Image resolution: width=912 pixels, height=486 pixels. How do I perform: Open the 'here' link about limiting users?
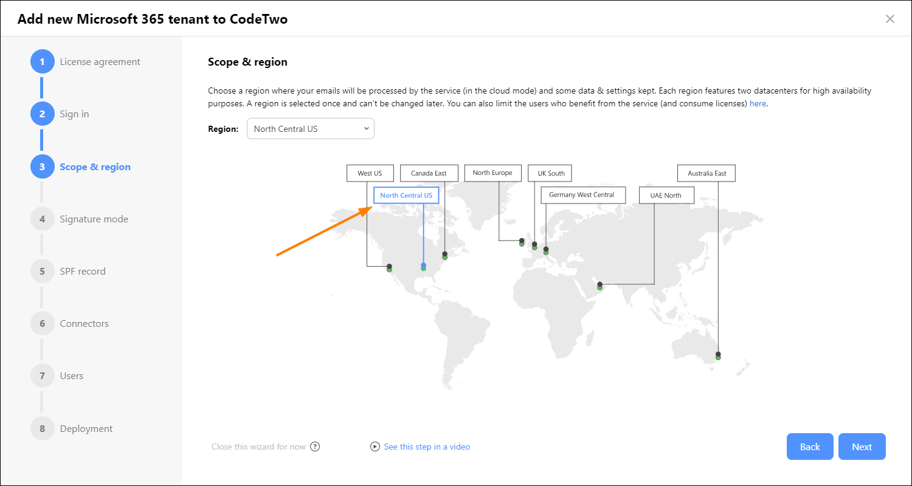coord(758,103)
